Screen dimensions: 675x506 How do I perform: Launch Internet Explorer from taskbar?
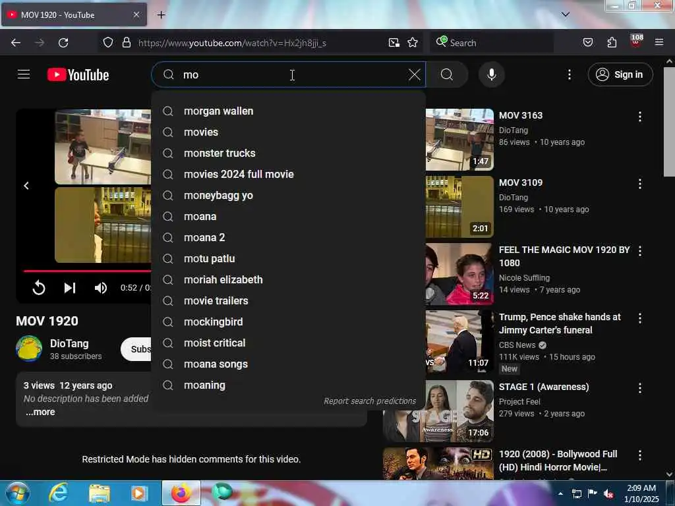(58, 493)
